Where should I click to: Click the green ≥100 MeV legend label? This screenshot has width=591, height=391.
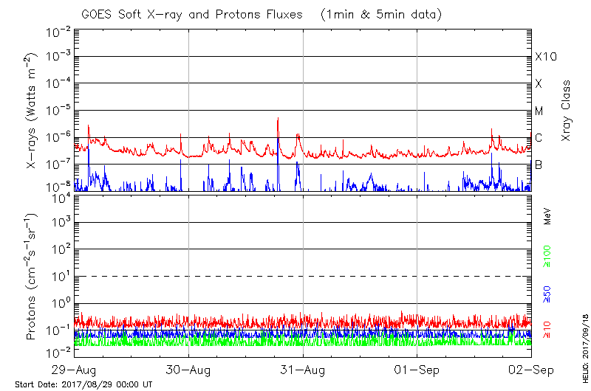pyautogui.click(x=548, y=257)
